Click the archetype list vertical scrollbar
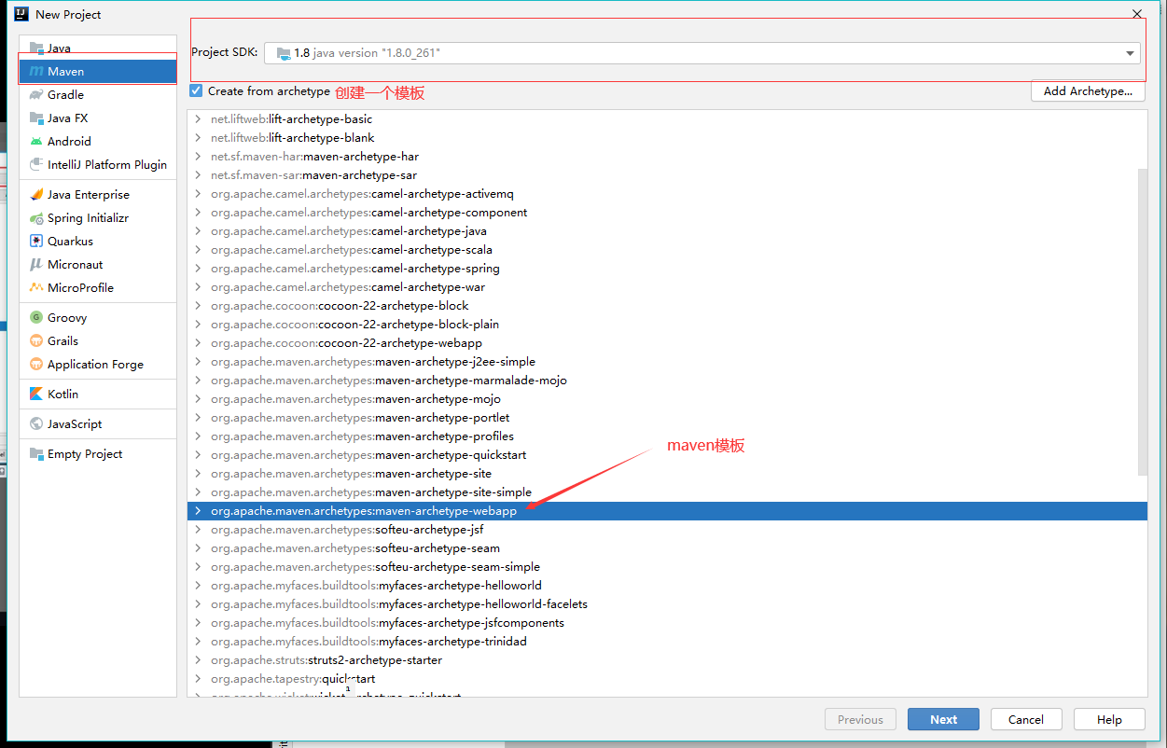Image resolution: width=1167 pixels, height=748 pixels. pos(1143,322)
